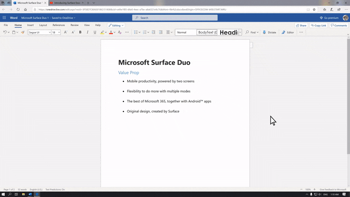This screenshot has height=197, width=350.
Task: Switch to the References tab
Action: pos(59,25)
